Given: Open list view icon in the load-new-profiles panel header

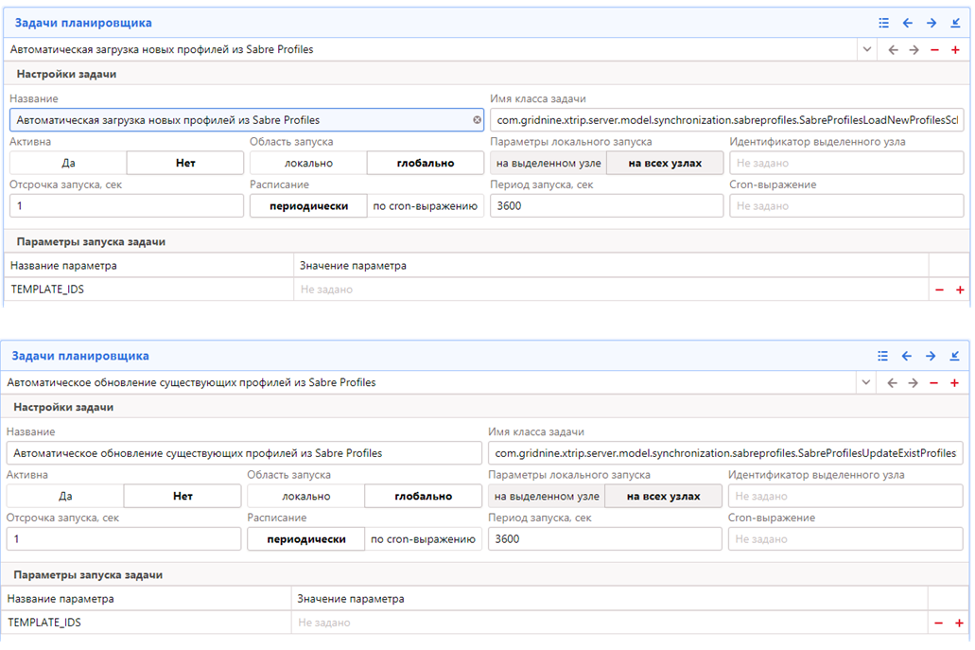Looking at the screenshot, I should click(883, 23).
